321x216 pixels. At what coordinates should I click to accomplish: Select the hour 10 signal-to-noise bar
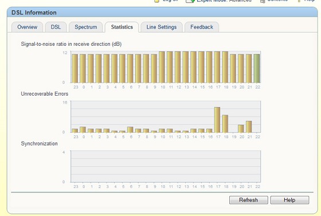[162, 67]
